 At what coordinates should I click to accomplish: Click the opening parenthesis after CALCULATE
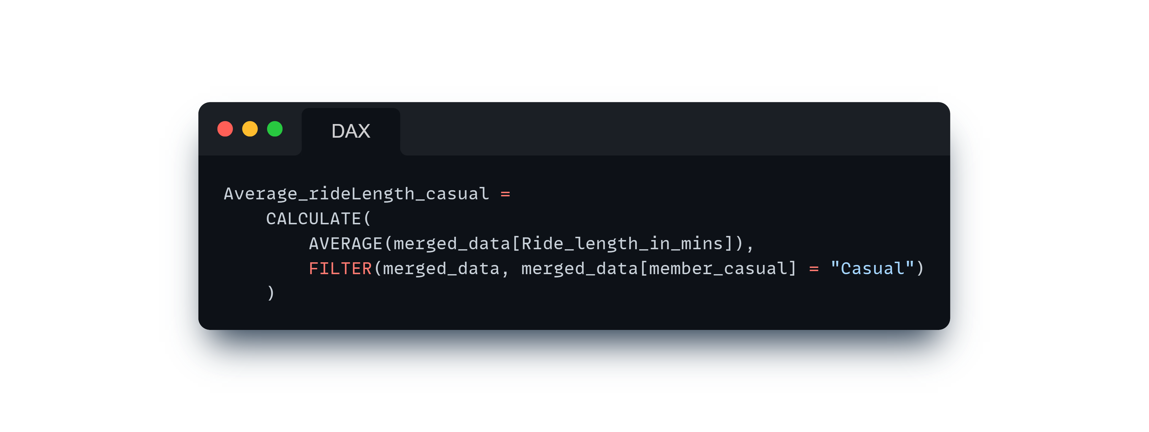367,219
